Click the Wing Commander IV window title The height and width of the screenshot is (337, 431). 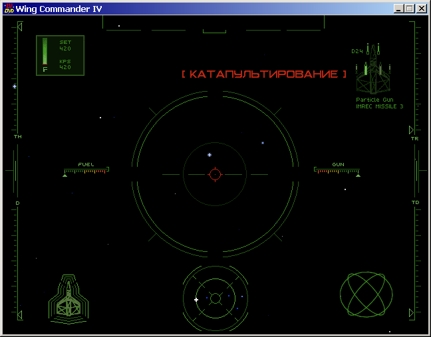59,9
